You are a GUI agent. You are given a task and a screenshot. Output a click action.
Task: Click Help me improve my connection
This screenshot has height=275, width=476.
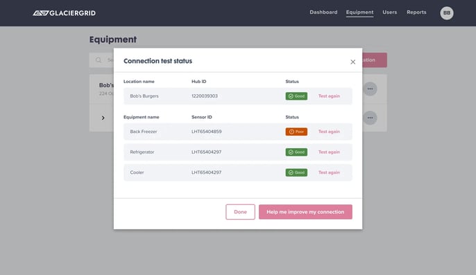click(305, 212)
